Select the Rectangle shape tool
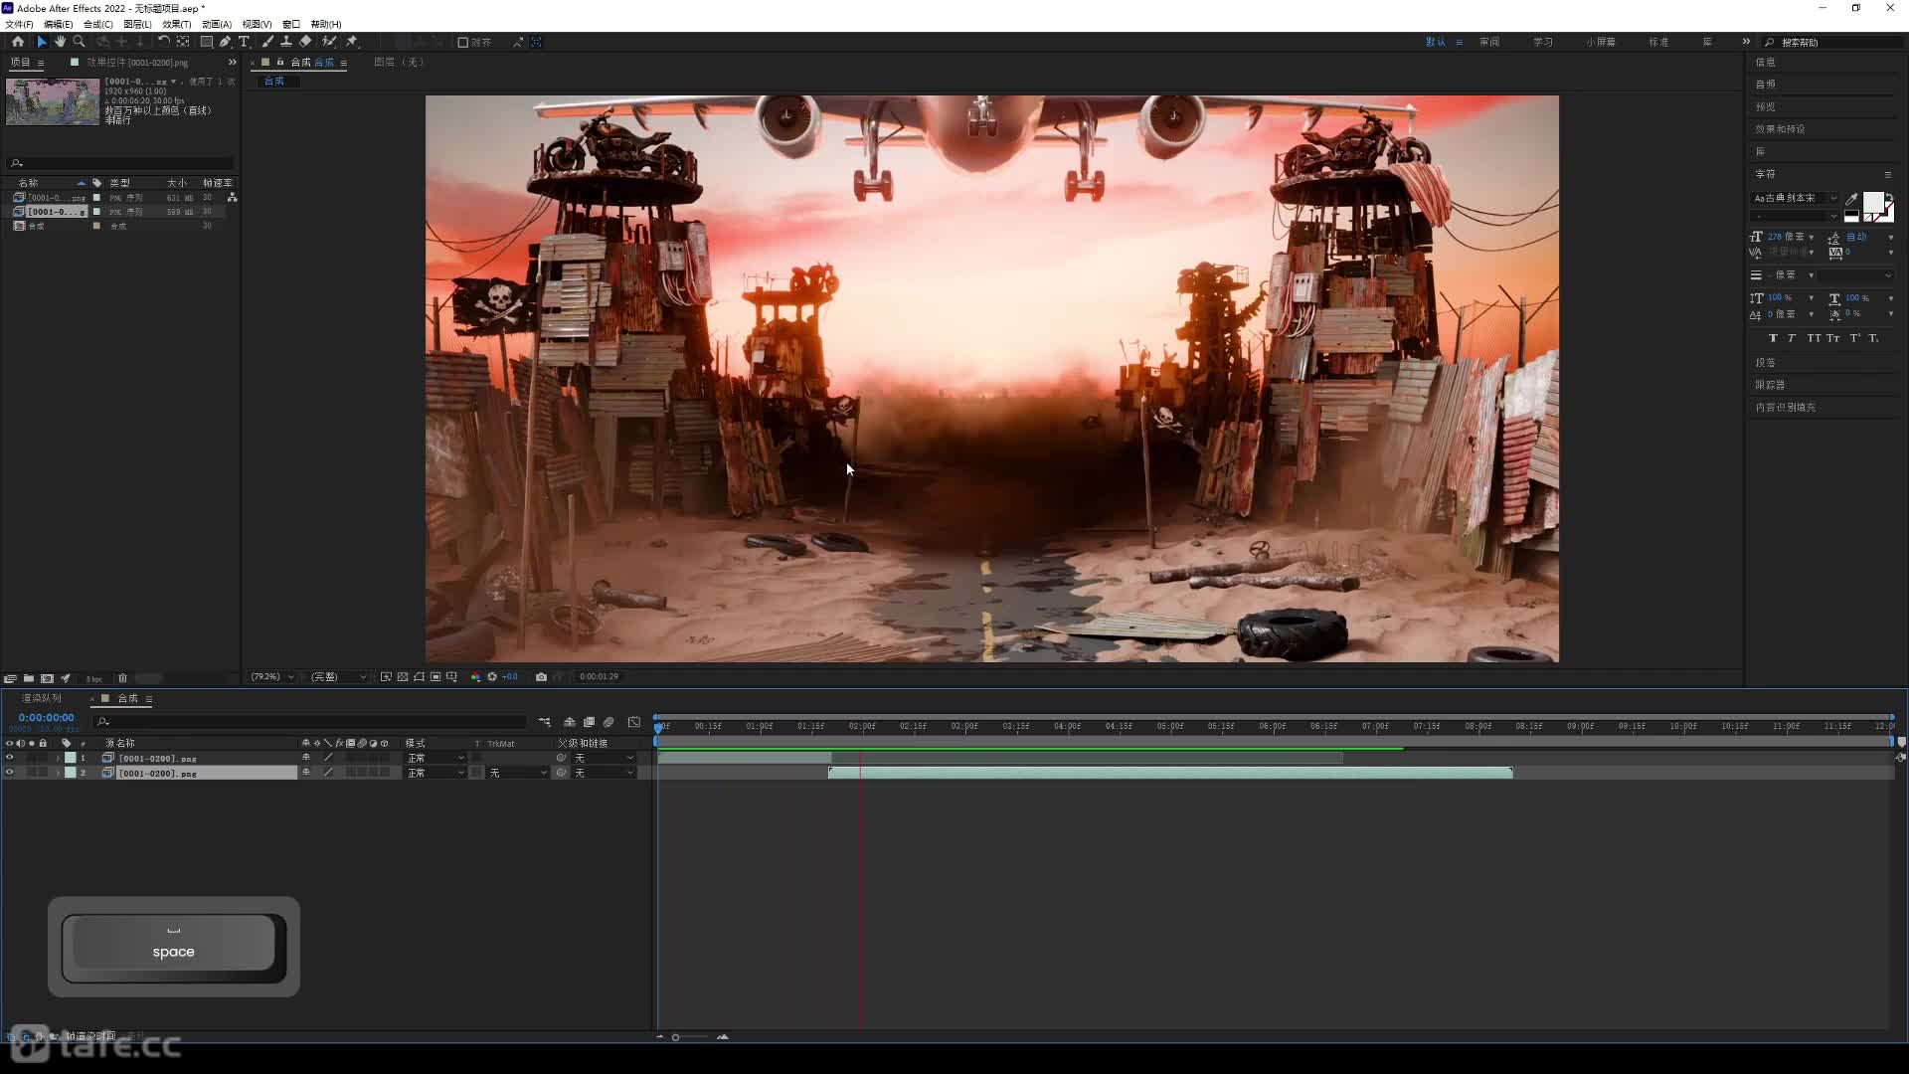The image size is (1909, 1074). pyautogui.click(x=207, y=42)
